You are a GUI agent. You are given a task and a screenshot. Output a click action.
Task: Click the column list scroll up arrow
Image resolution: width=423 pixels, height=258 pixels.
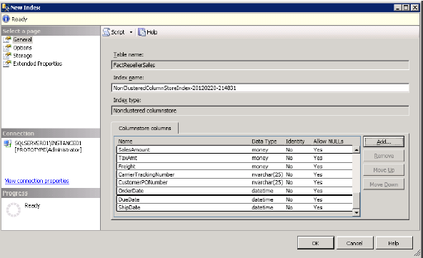357,150
